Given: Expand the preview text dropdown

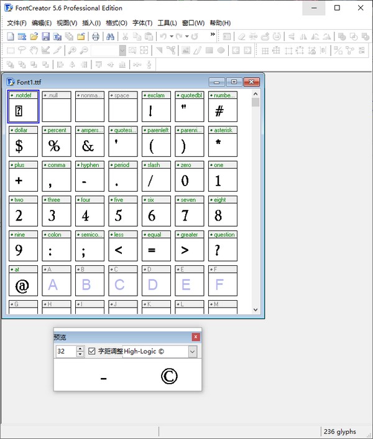Looking at the screenshot, I should (x=192, y=352).
